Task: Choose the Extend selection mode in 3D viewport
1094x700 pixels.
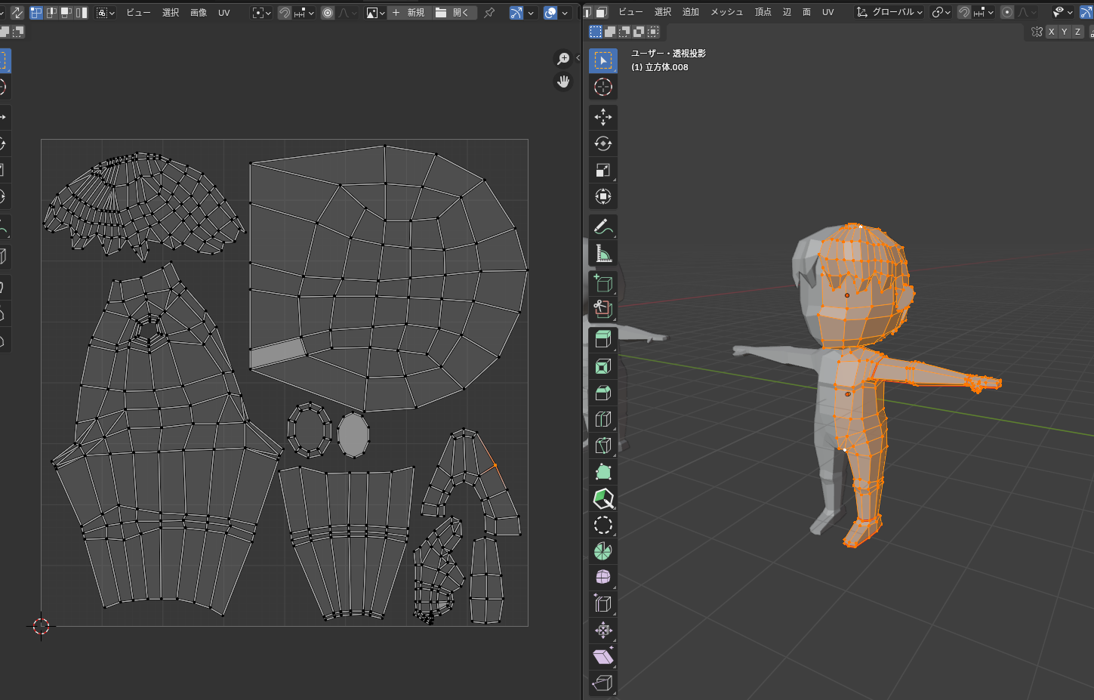Action: click(x=610, y=32)
